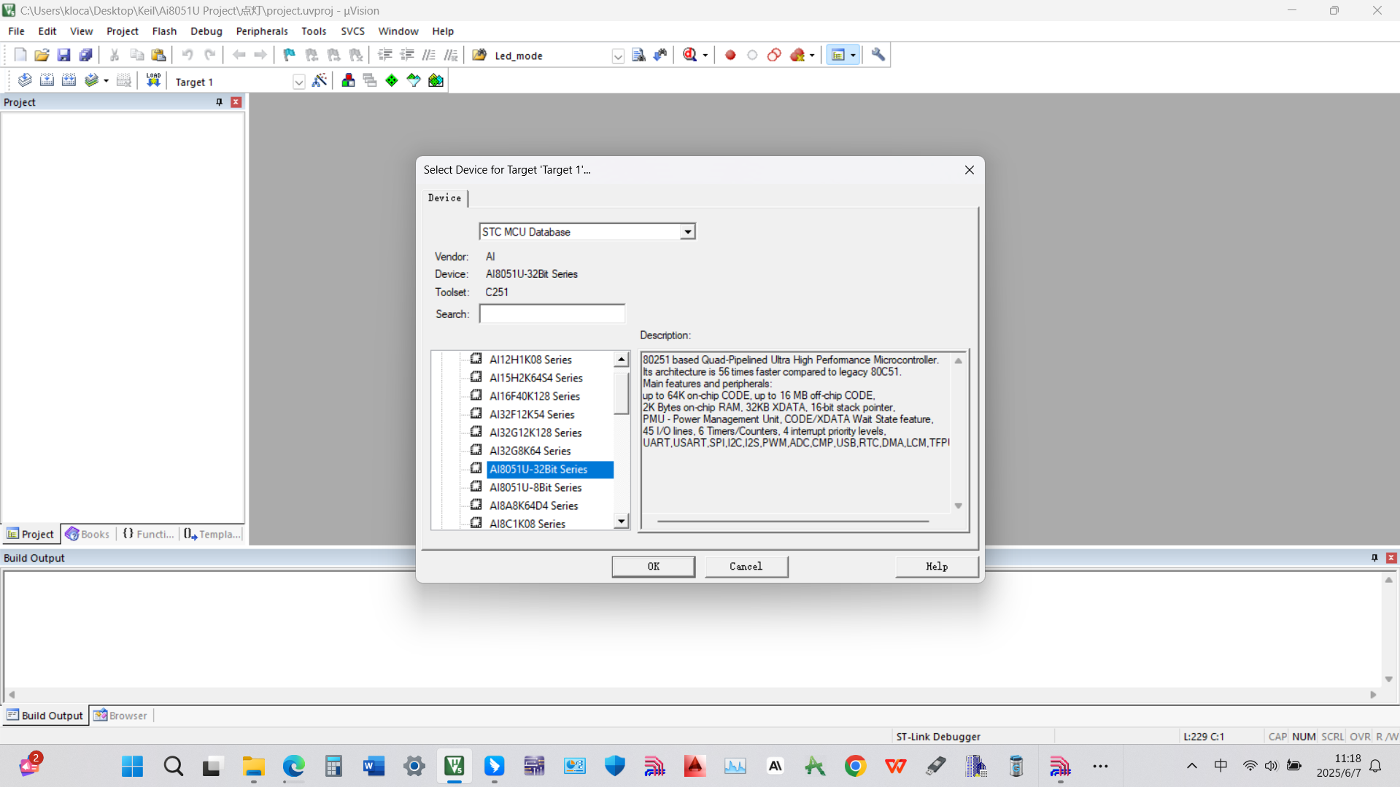Switch to the Books tab
Viewport: 1400px width, 787px height.
tap(88, 534)
